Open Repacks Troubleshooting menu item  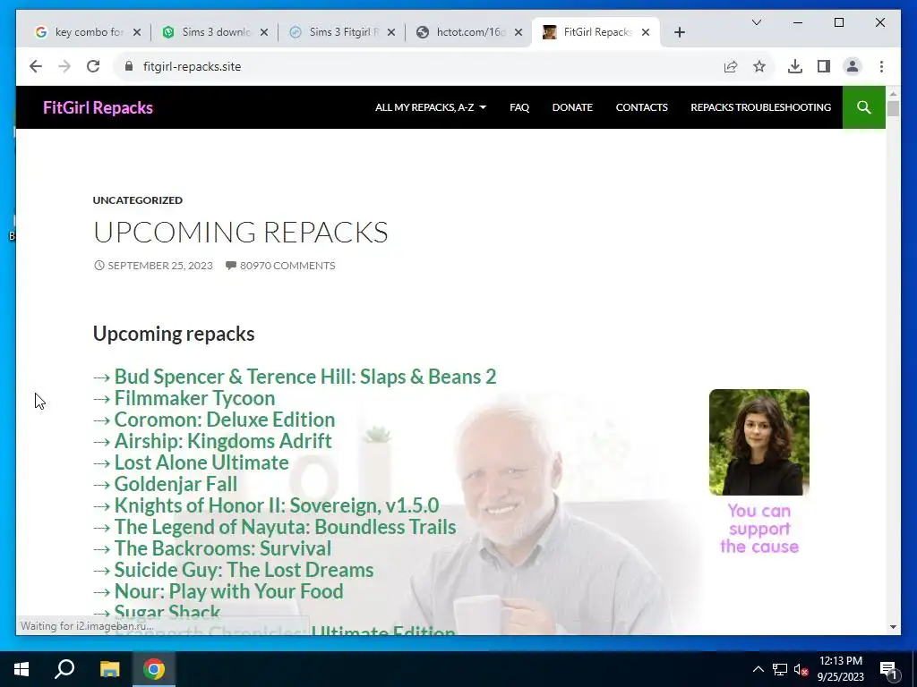coord(760,107)
